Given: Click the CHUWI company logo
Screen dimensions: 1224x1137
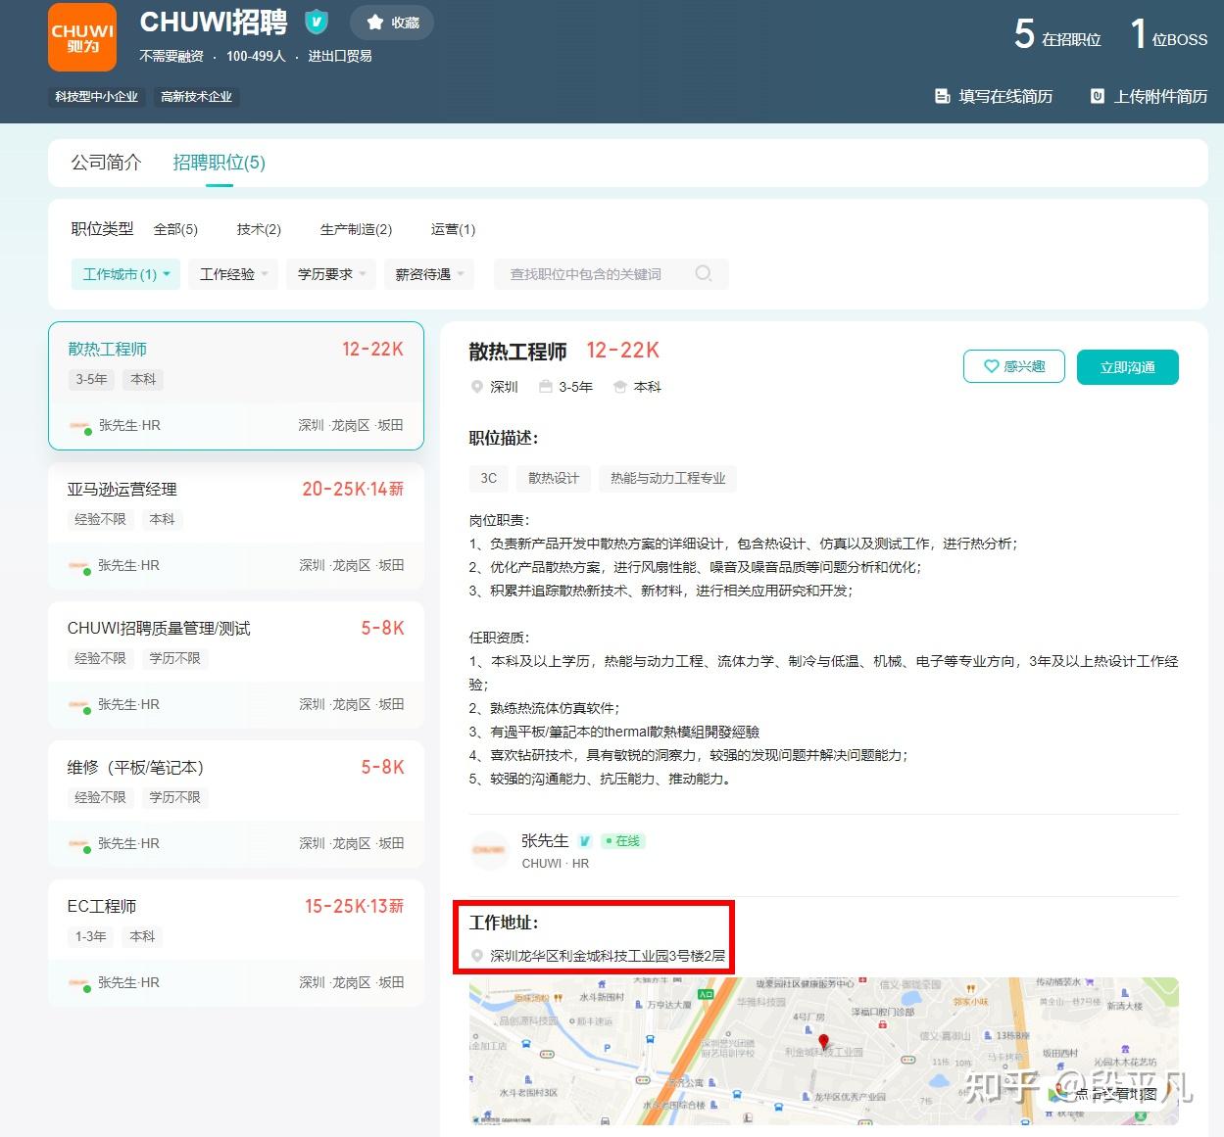Looking at the screenshot, I should coord(81,37).
